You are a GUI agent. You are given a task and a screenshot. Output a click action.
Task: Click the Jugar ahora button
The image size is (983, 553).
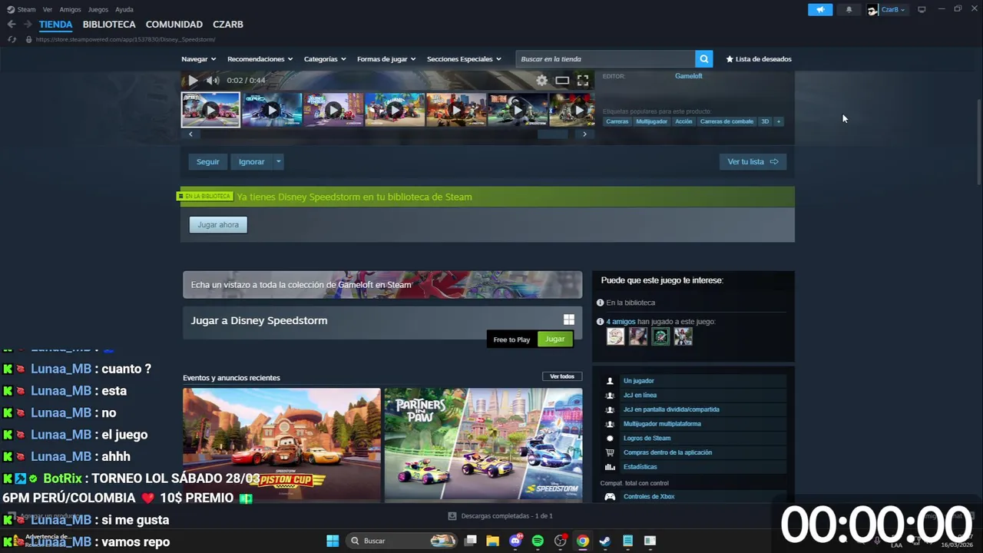tap(218, 224)
